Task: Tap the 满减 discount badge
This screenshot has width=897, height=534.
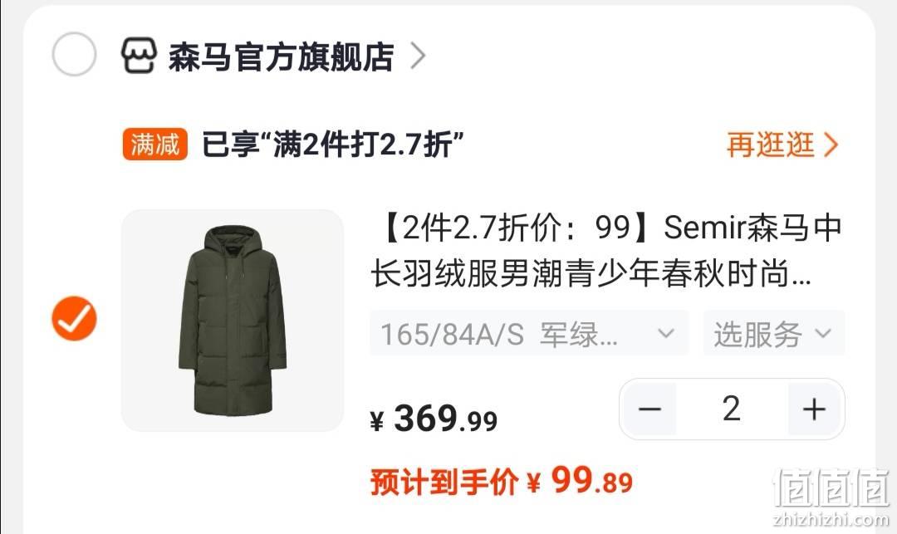Action: tap(155, 144)
